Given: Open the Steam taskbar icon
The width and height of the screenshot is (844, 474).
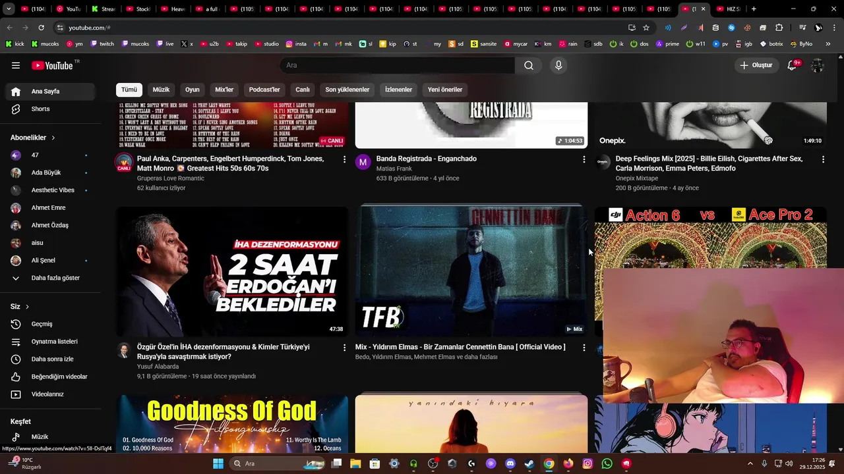Looking at the screenshot, I should (529, 463).
